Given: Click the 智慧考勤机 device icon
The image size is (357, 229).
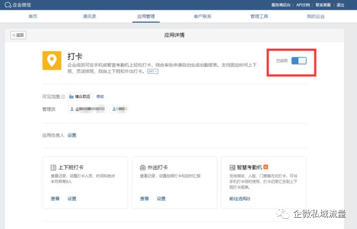Looking at the screenshot, I should click(231, 168).
